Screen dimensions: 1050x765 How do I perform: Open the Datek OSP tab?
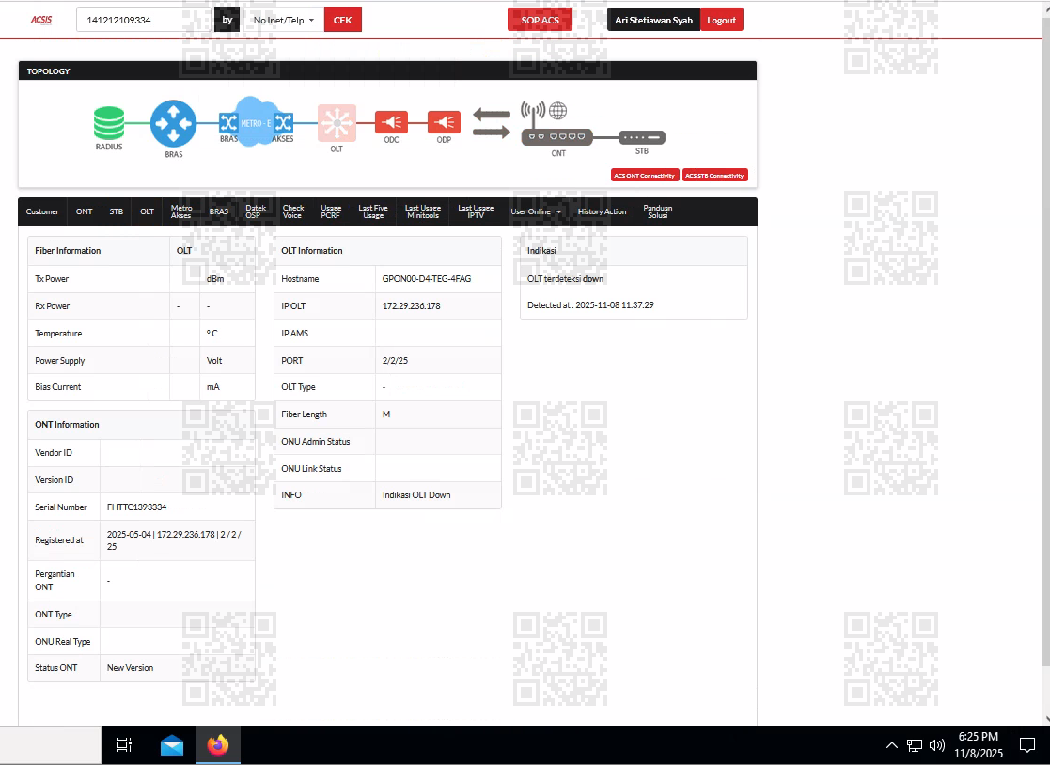pos(255,211)
